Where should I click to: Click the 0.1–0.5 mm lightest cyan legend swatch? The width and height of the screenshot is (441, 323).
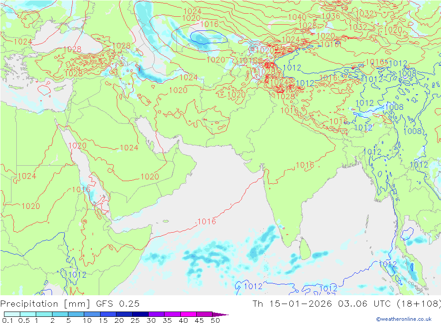click(x=12, y=314)
